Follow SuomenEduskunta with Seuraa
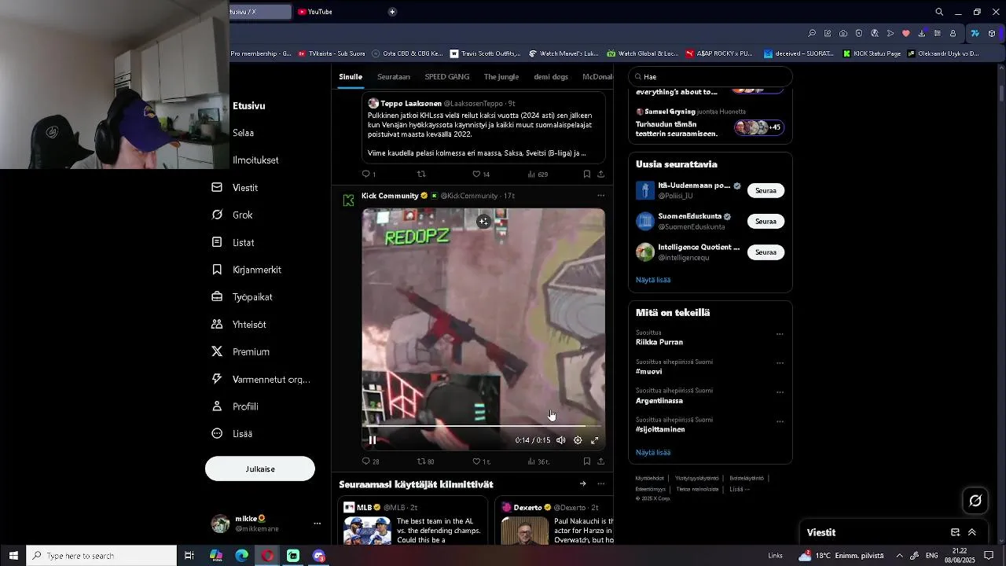1006x566 pixels. click(766, 222)
